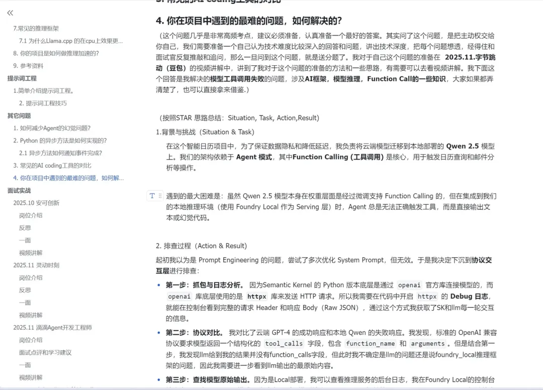
Task: Open 2025.10 安可创新 in outline
Action: click(36, 203)
